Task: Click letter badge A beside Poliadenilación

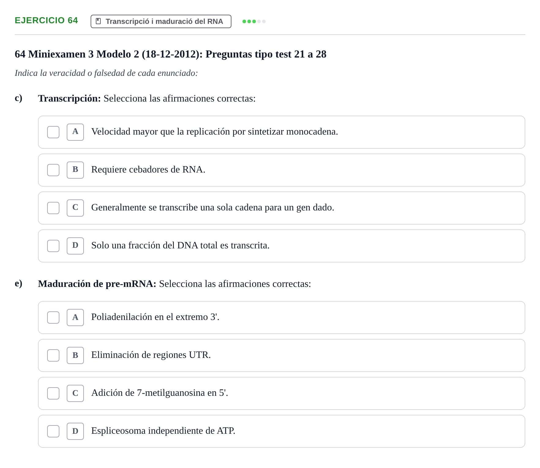Action: (x=75, y=318)
